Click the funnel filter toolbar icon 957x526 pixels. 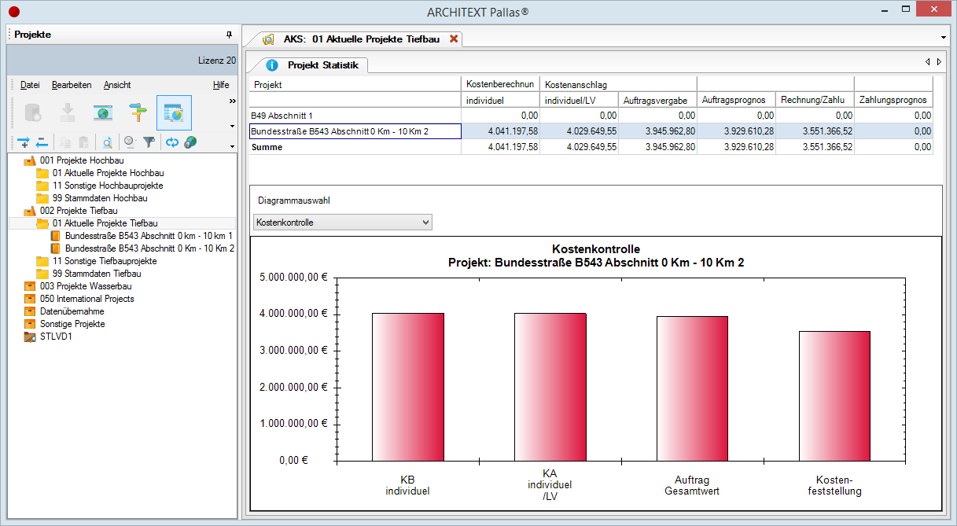pyautogui.click(x=149, y=142)
